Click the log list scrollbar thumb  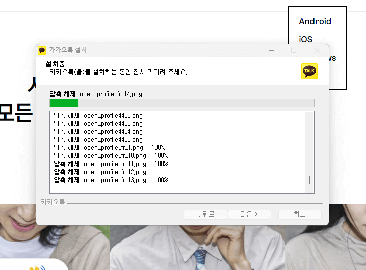(x=309, y=180)
